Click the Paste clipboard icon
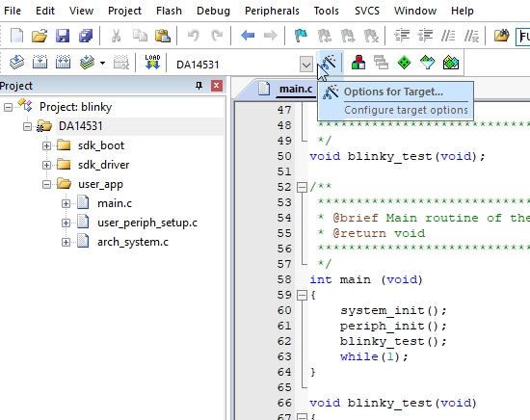This screenshot has width=530, height=420. click(163, 35)
